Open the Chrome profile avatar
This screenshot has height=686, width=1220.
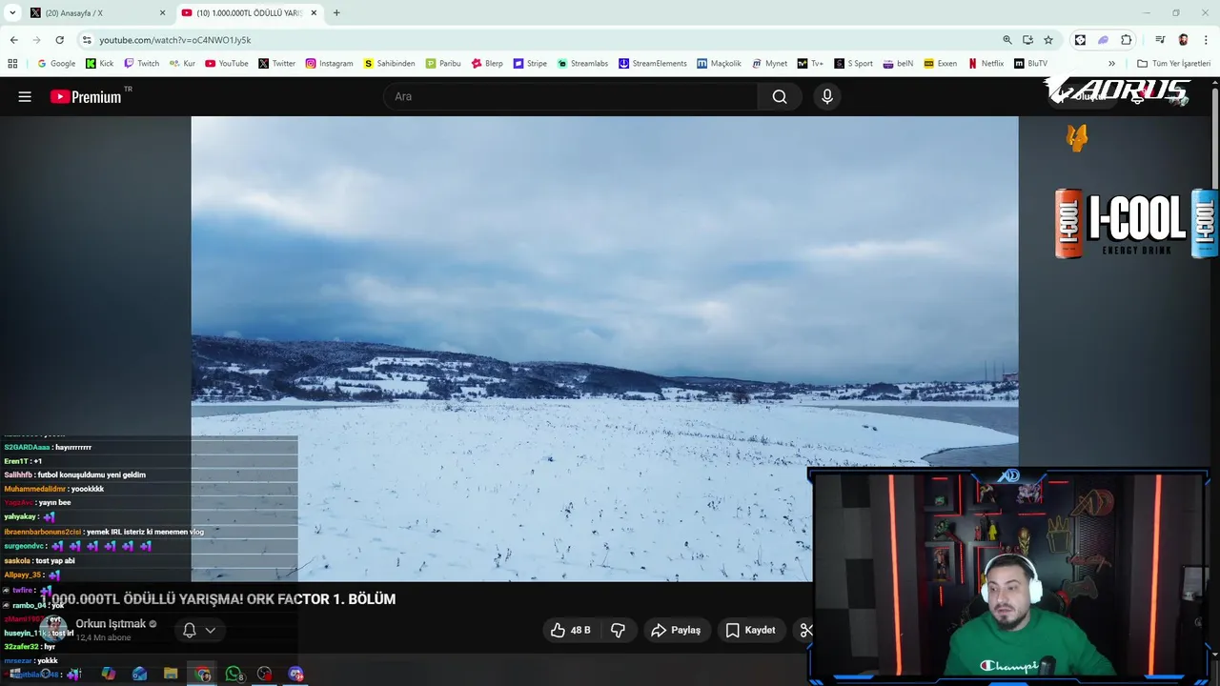point(1183,40)
